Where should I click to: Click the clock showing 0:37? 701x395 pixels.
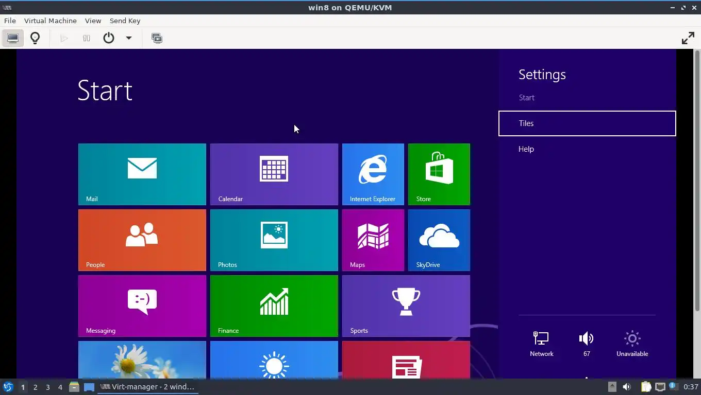(691, 387)
